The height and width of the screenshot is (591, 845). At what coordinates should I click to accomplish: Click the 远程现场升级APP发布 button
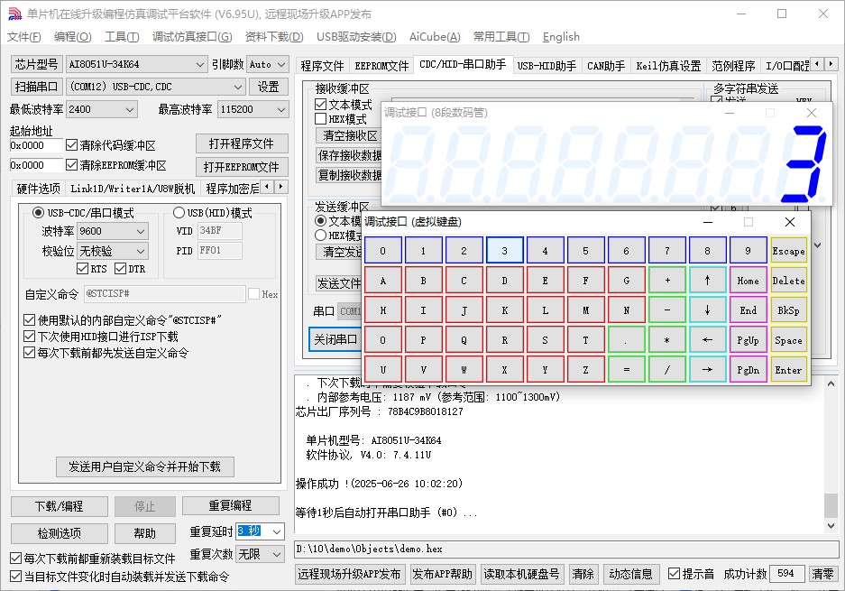349,574
